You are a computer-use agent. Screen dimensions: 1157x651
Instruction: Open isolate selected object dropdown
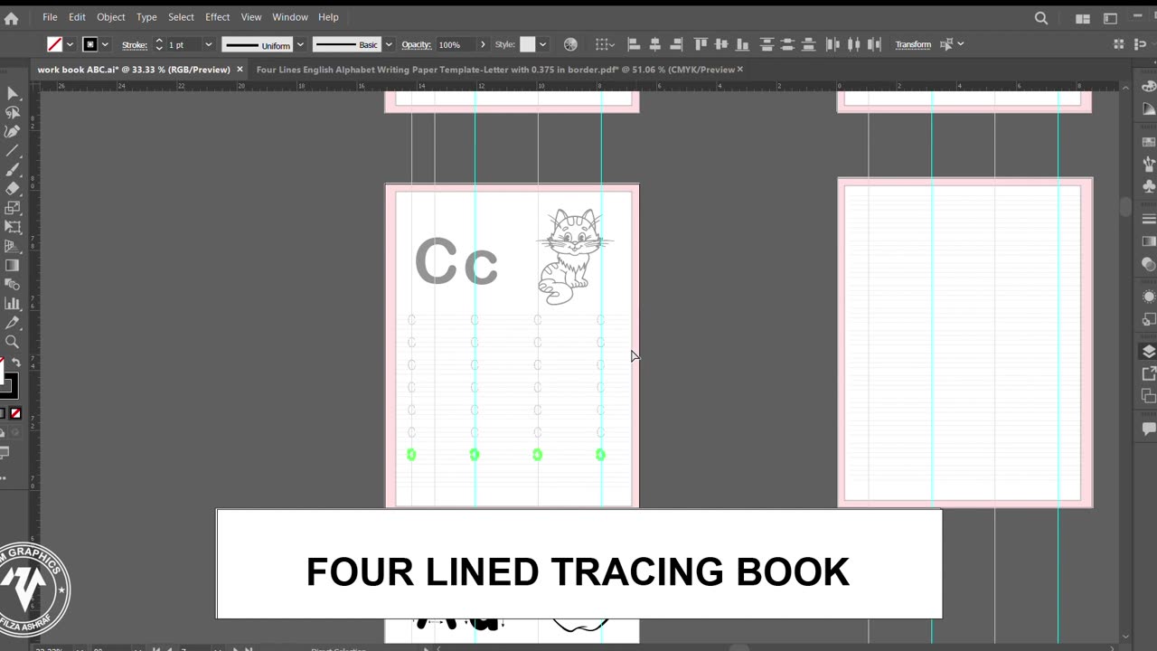pos(960,44)
